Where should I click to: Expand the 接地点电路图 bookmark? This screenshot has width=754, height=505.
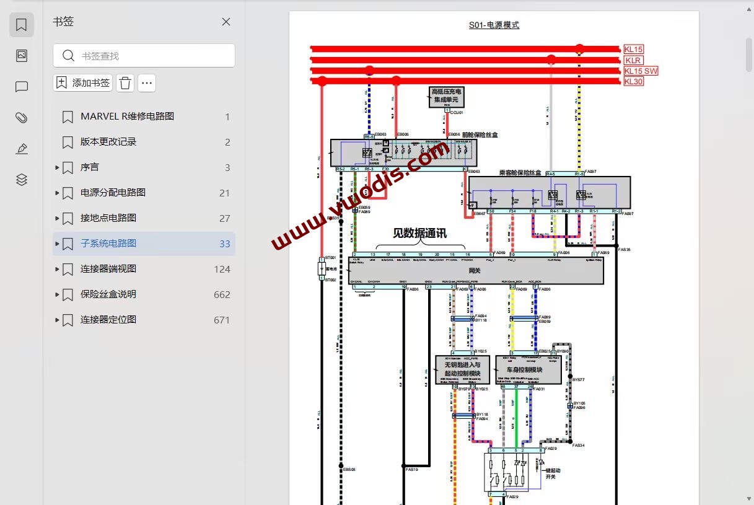(57, 218)
